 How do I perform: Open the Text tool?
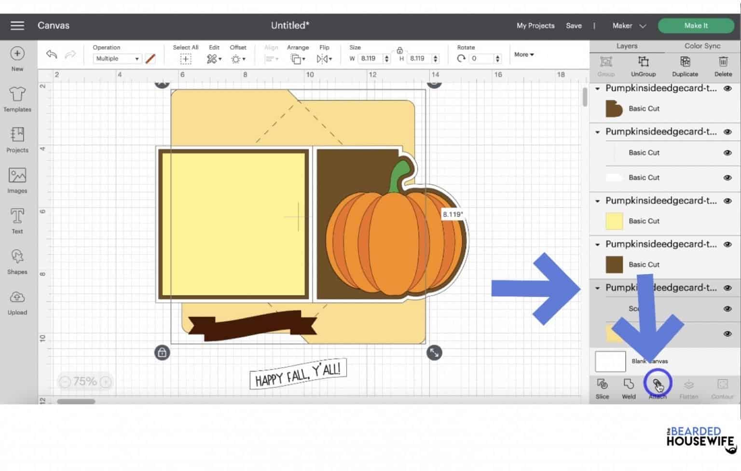click(17, 222)
